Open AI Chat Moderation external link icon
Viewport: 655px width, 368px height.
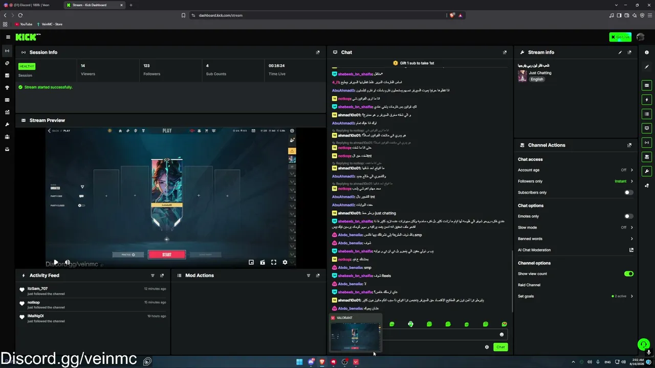click(631, 250)
